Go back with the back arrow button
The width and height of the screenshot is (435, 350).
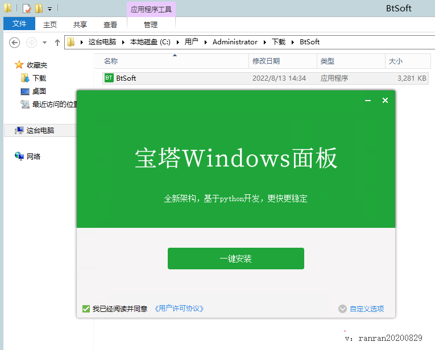point(14,43)
